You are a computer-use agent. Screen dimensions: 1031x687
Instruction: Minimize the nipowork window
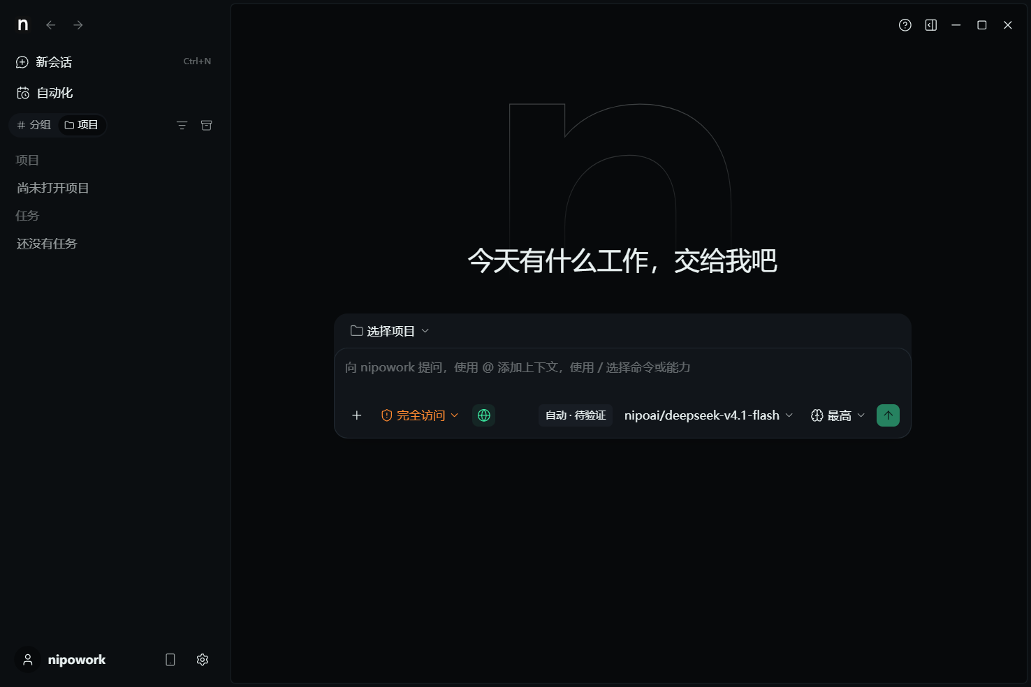point(956,25)
